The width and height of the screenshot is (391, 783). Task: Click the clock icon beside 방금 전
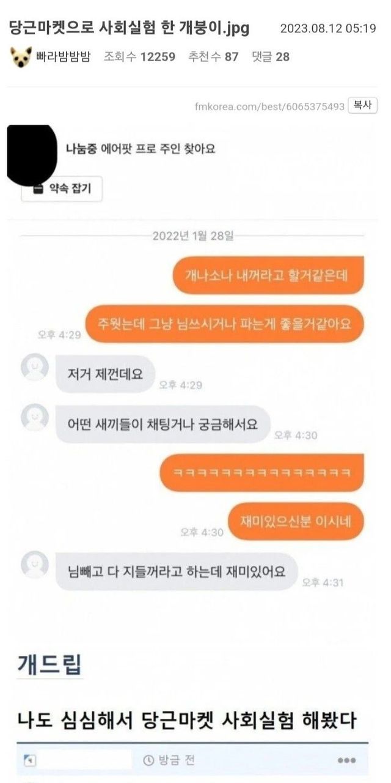(148, 761)
